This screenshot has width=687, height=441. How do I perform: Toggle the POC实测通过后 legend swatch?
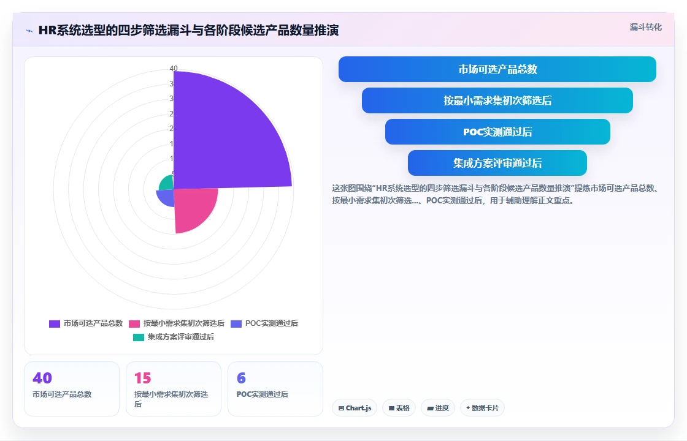point(236,324)
